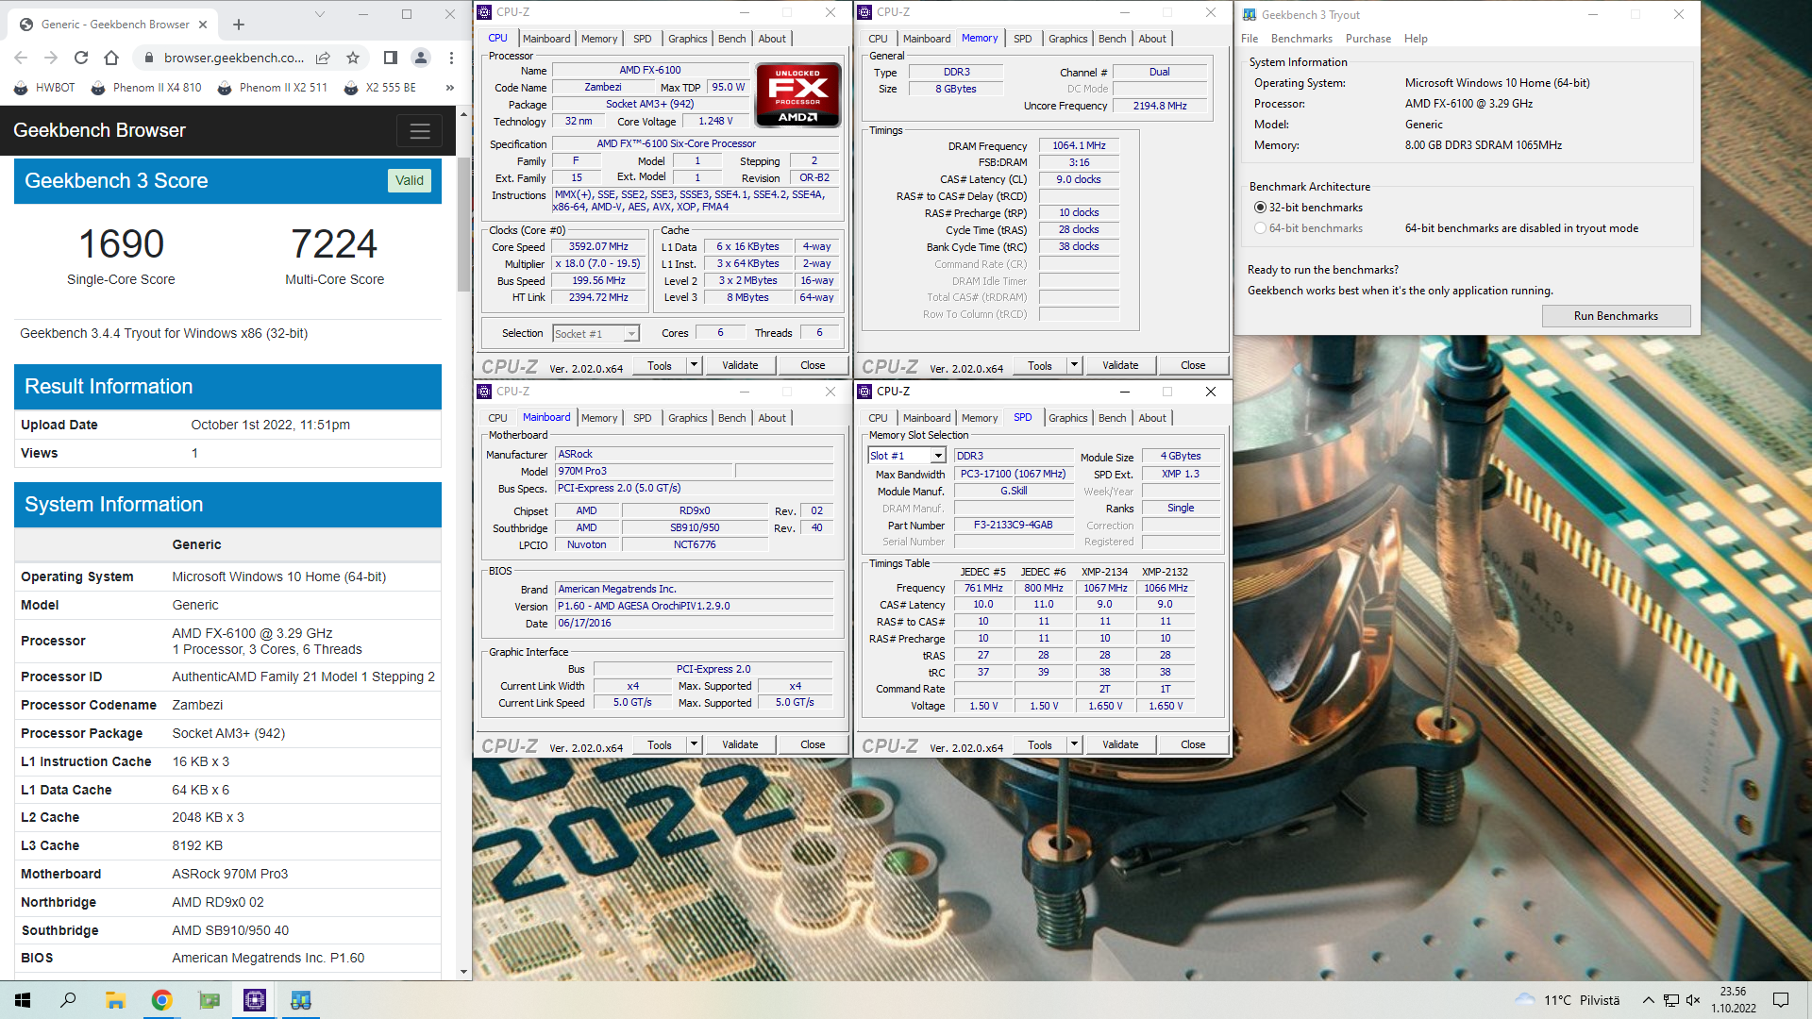1812x1019 pixels.
Task: Click the Chrome back navigation arrow
Action: point(21,58)
